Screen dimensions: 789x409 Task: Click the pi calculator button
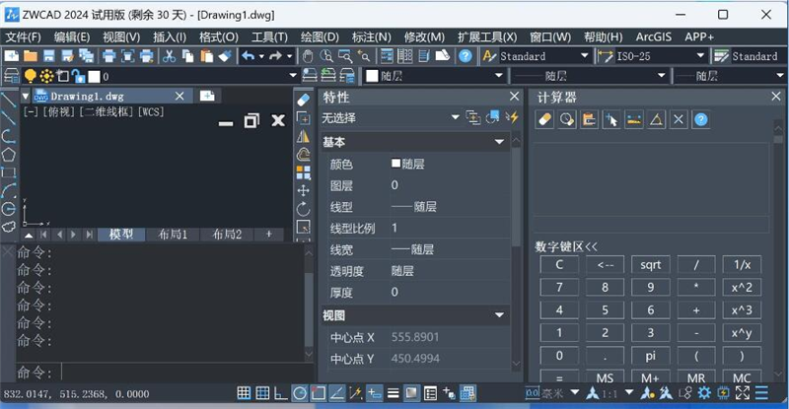[x=651, y=356]
